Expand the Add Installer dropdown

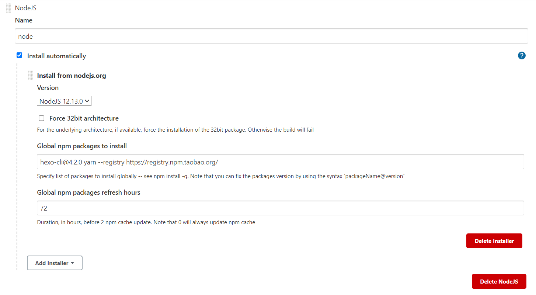55,263
